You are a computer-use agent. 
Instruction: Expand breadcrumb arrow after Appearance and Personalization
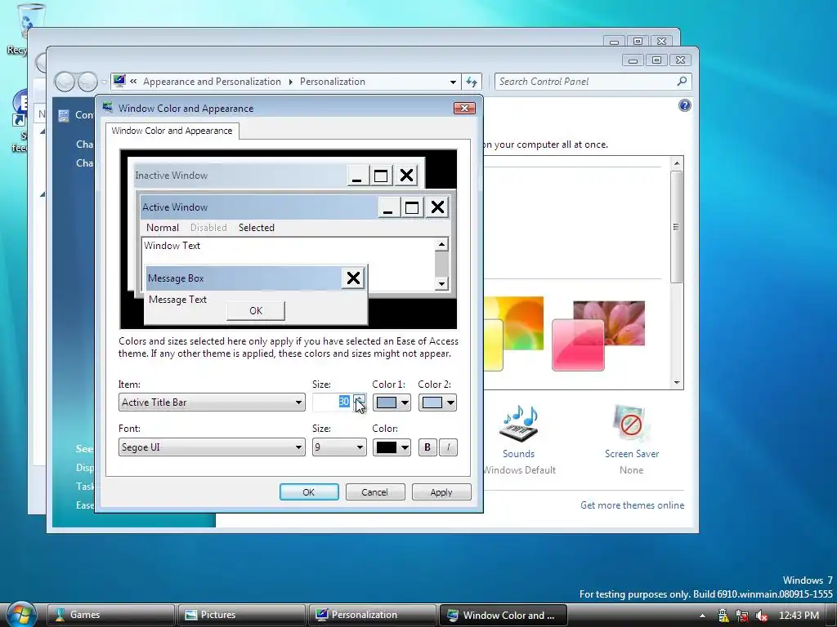click(x=290, y=82)
